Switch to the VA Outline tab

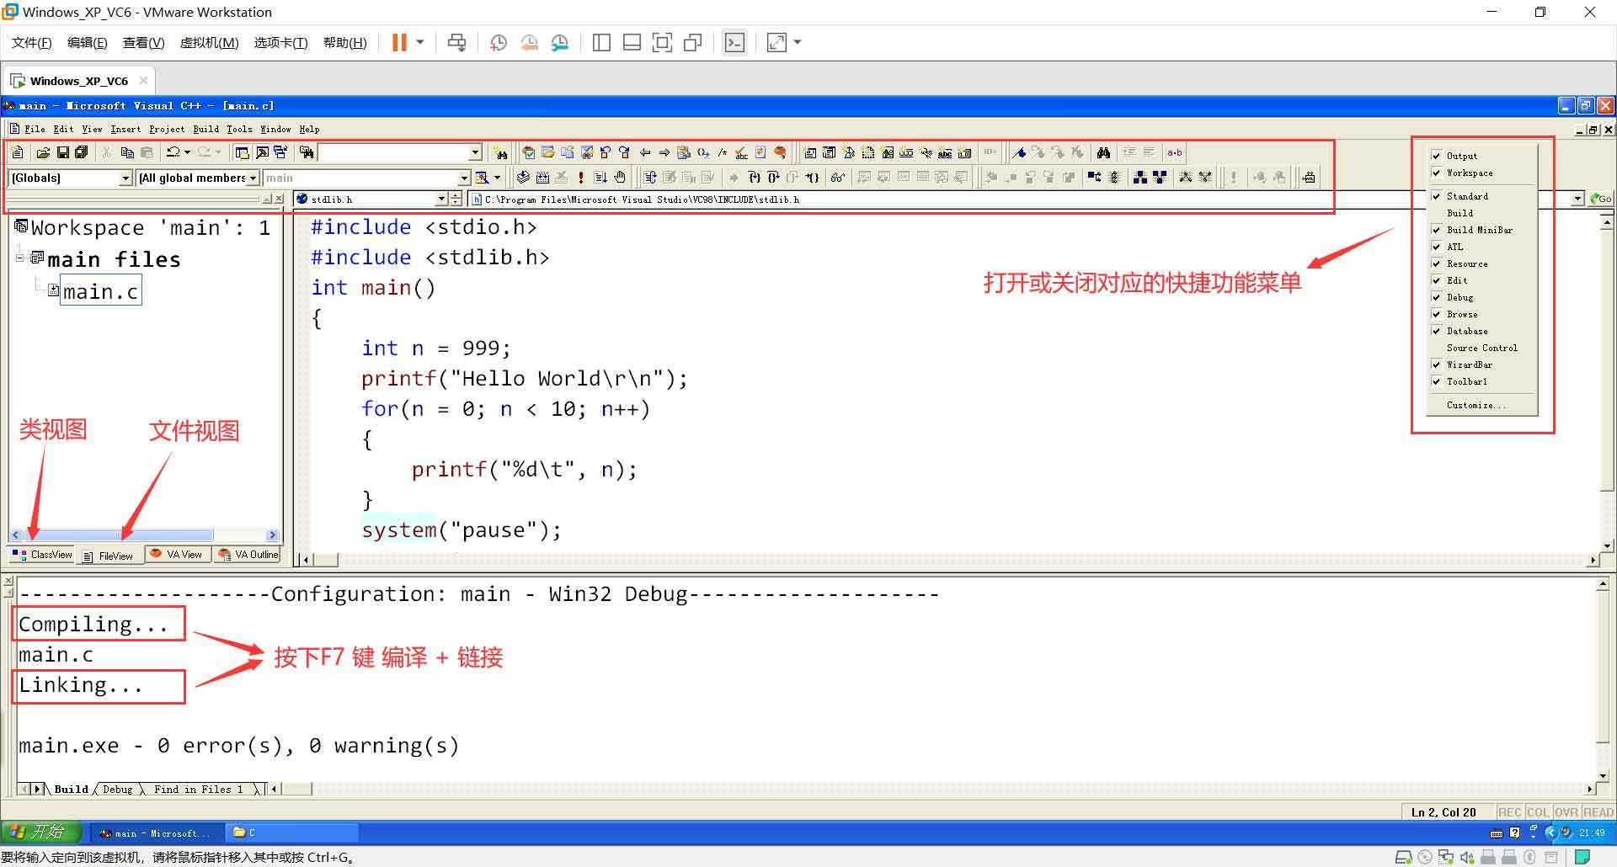pyautogui.click(x=248, y=555)
